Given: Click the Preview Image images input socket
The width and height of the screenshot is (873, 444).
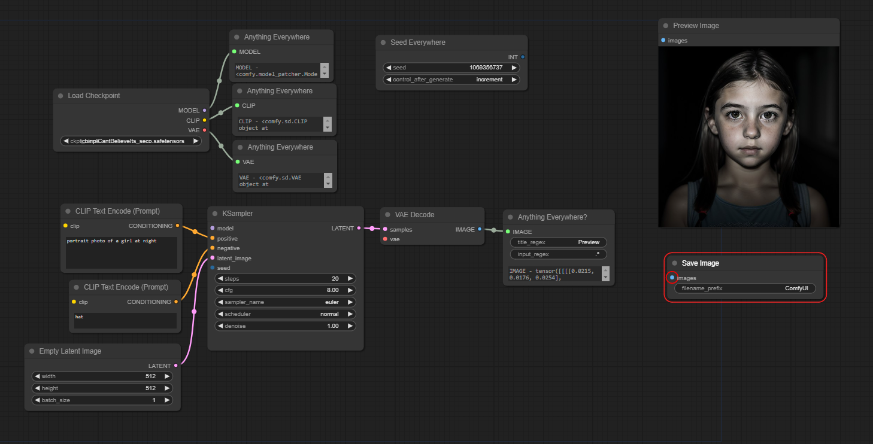Looking at the screenshot, I should pos(663,40).
